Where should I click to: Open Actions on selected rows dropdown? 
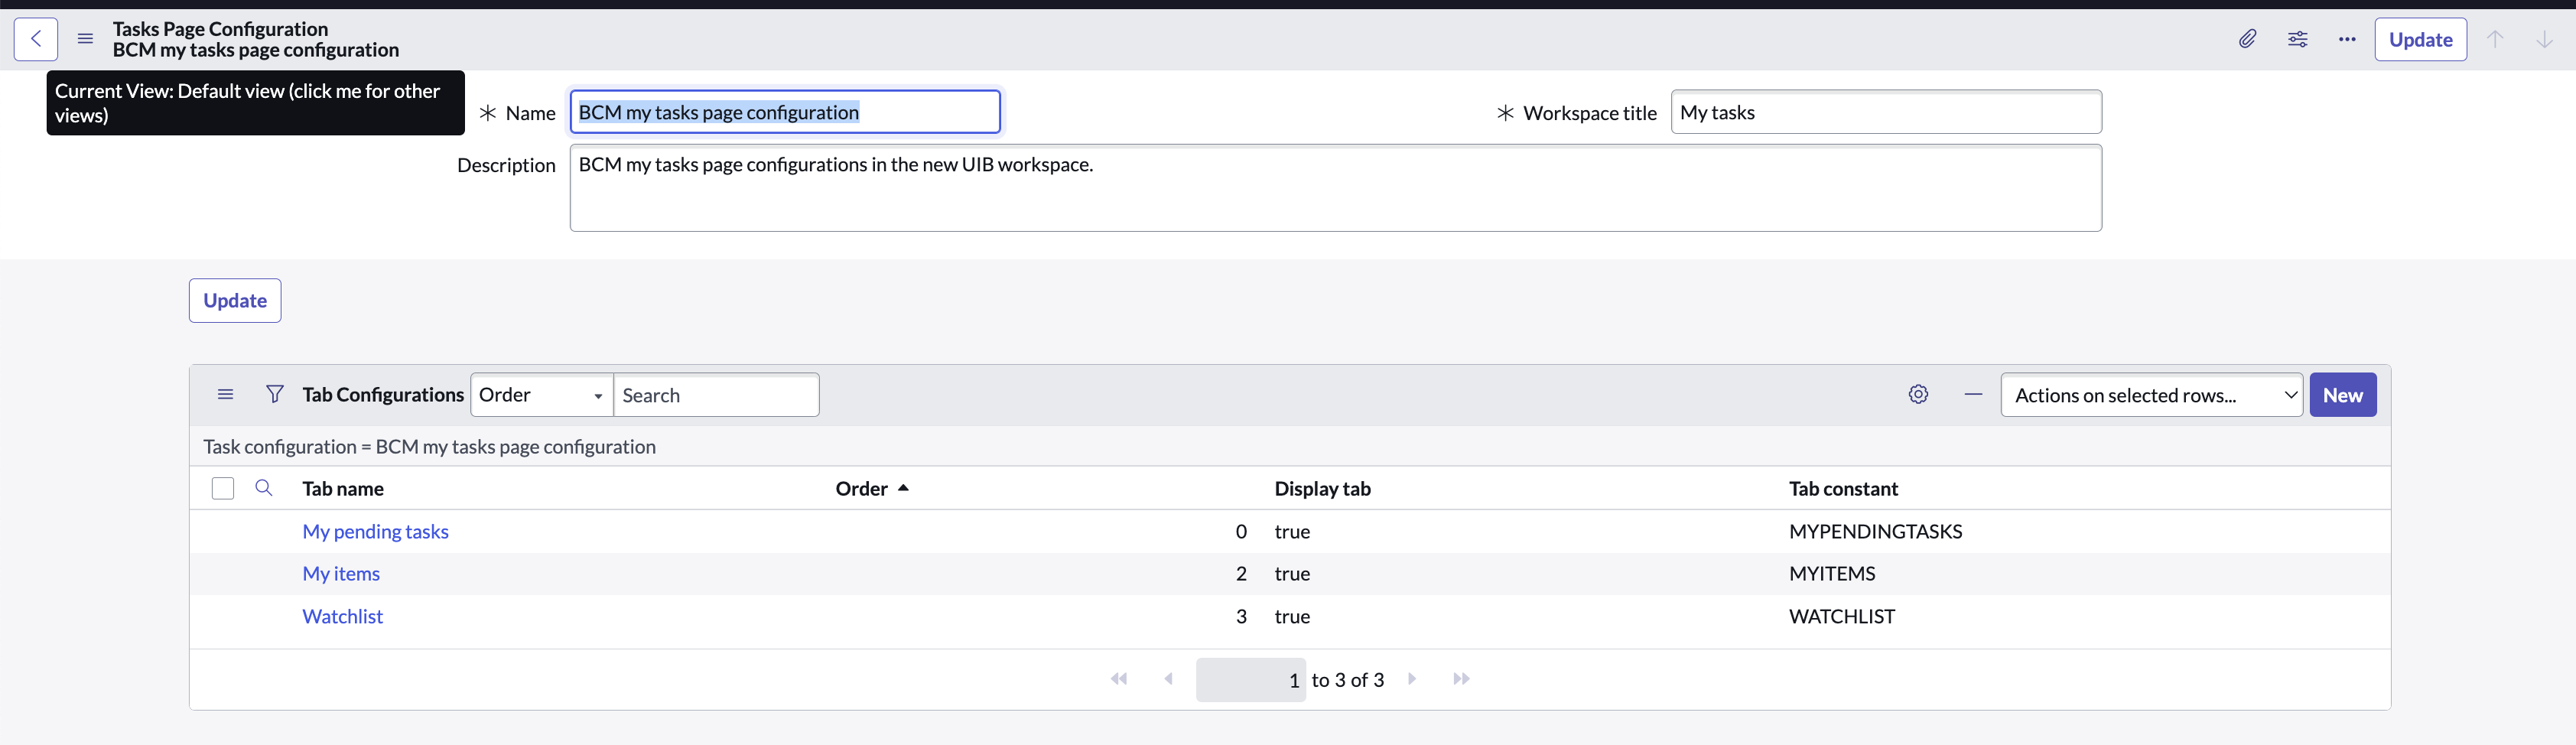pyautogui.click(x=2151, y=394)
